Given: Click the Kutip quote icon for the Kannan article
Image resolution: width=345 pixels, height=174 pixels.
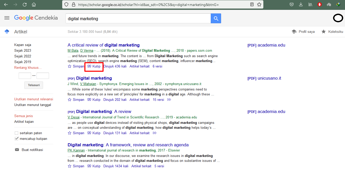Looking at the screenshot, I should coord(89,166).
